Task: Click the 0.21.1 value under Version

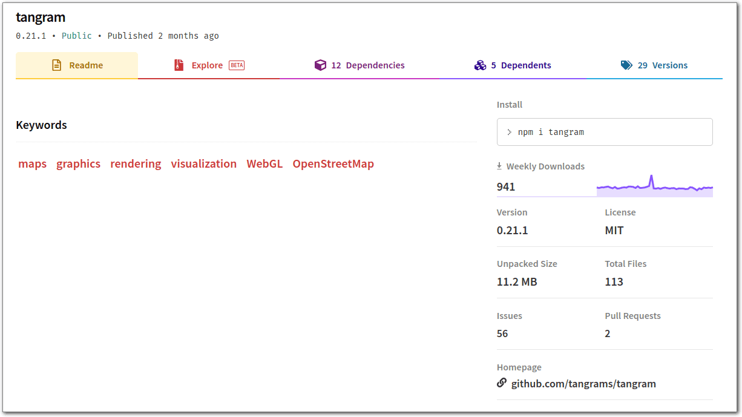Action: pos(513,231)
